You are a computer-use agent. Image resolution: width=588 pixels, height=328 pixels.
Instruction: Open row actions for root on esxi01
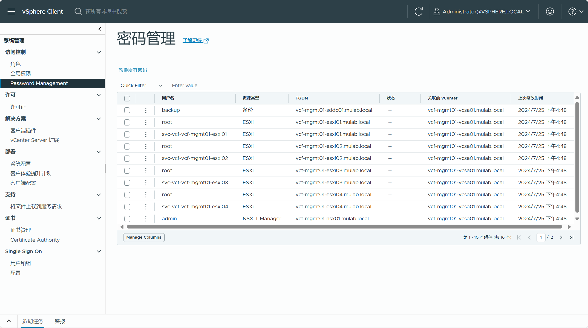pyautogui.click(x=146, y=122)
